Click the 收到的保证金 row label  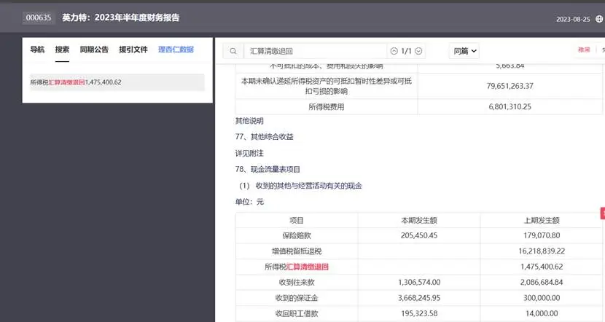coord(297,298)
